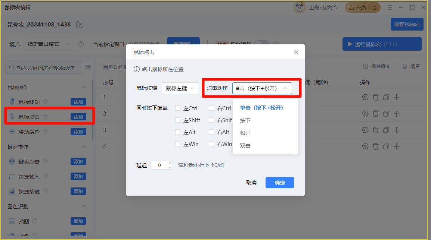This screenshot has width=431, height=240.
Task: Enable the 右Shift checkbox
Action: coord(211,120)
